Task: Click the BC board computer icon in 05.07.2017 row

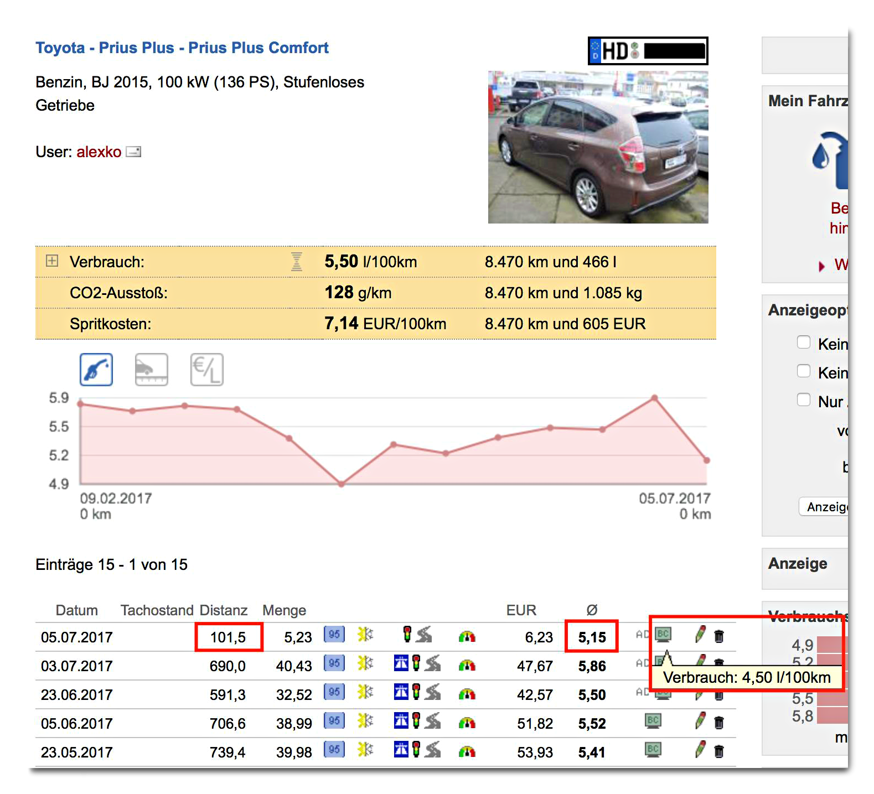Action: 663,635
